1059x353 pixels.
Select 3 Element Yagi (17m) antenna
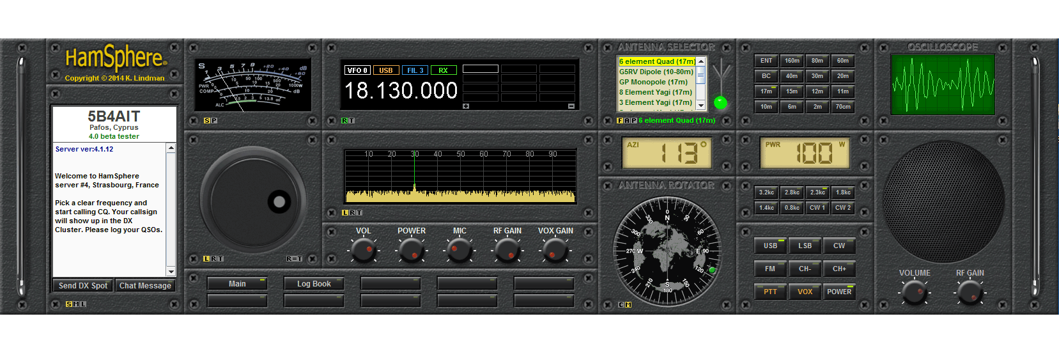tap(656, 102)
